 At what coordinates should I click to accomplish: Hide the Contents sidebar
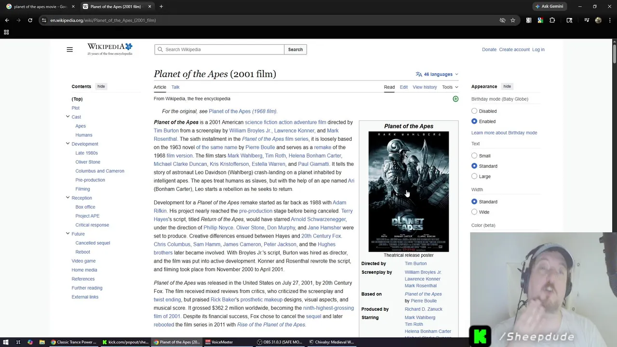[x=101, y=86]
